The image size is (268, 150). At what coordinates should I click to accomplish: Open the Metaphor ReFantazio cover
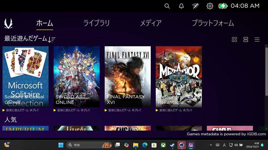coord(179,77)
